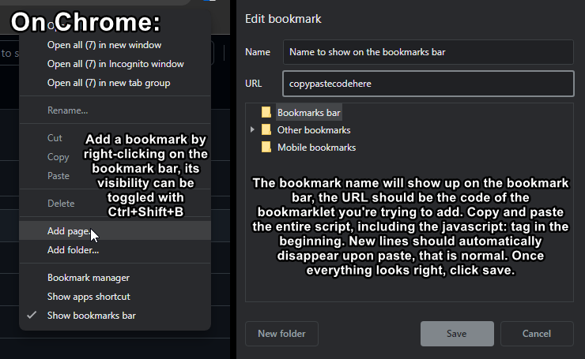
Task: Click the URL input field
Action: click(428, 84)
